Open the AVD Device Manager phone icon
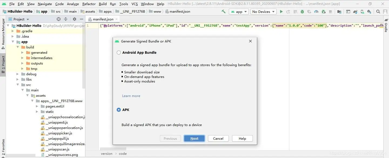The width and height of the screenshot is (389, 158). click(x=362, y=12)
